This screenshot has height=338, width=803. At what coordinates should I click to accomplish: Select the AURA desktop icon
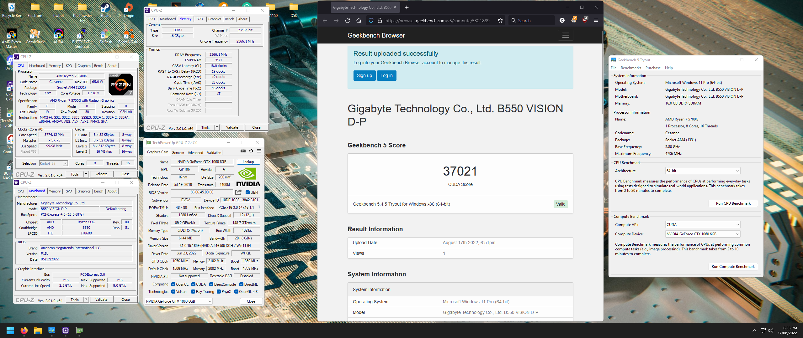click(x=58, y=36)
